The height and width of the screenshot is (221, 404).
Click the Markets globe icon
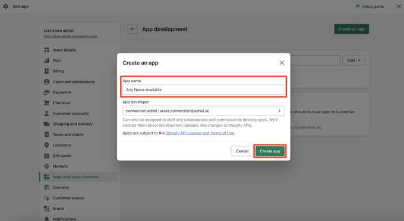(46, 166)
